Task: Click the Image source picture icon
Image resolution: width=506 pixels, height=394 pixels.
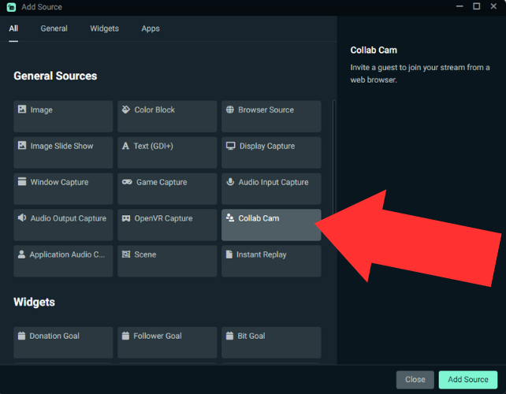Action: click(22, 109)
